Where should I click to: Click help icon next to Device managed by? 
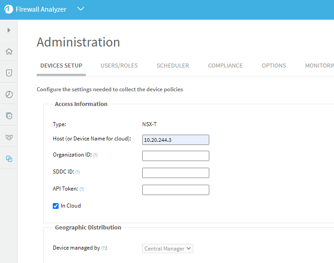104,248
